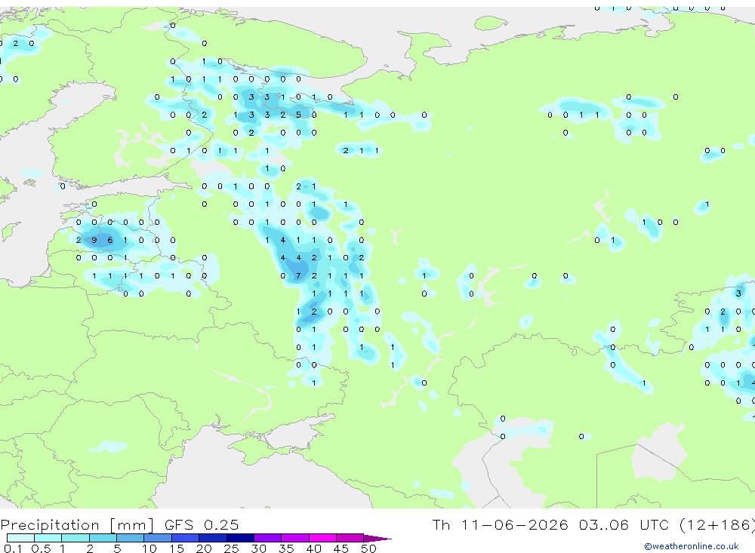The image size is (755, 553).
Task: Click the legend swatch between 35 and 40
Action: coord(295,538)
